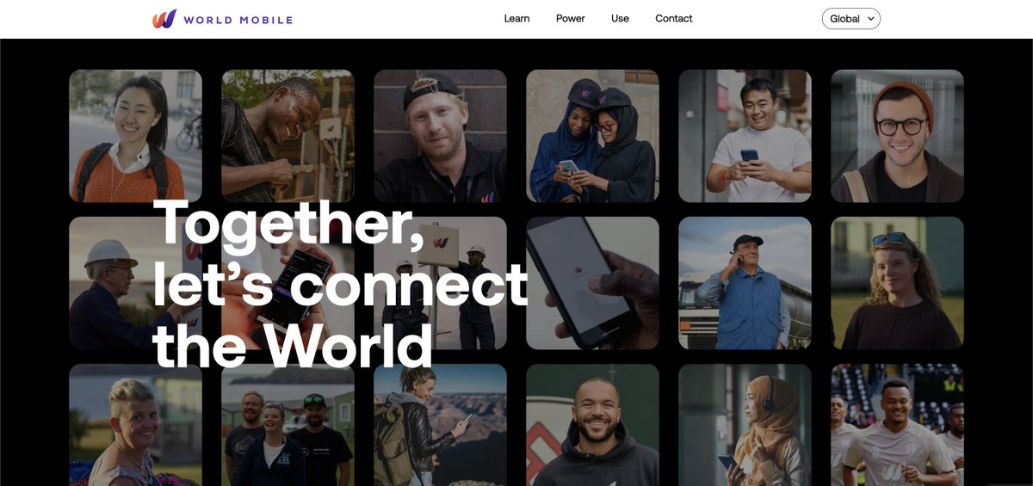Open photo of two women in hijabs
The width and height of the screenshot is (1033, 486).
(x=592, y=136)
